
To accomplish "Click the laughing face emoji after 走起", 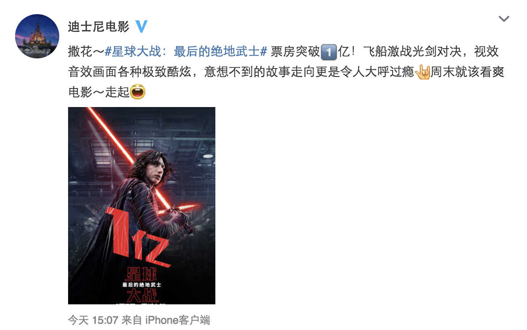I will [x=137, y=92].
